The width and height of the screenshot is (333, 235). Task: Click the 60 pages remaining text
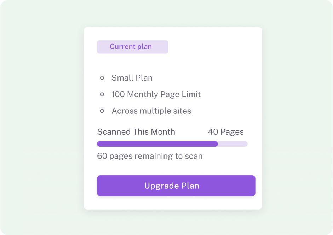pos(150,156)
